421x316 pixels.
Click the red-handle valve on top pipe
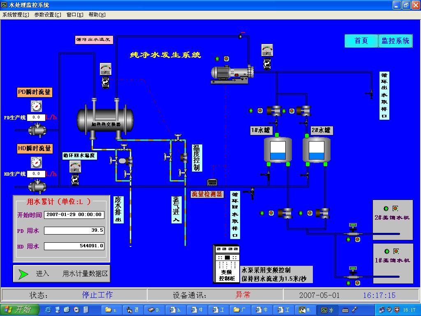(241, 35)
